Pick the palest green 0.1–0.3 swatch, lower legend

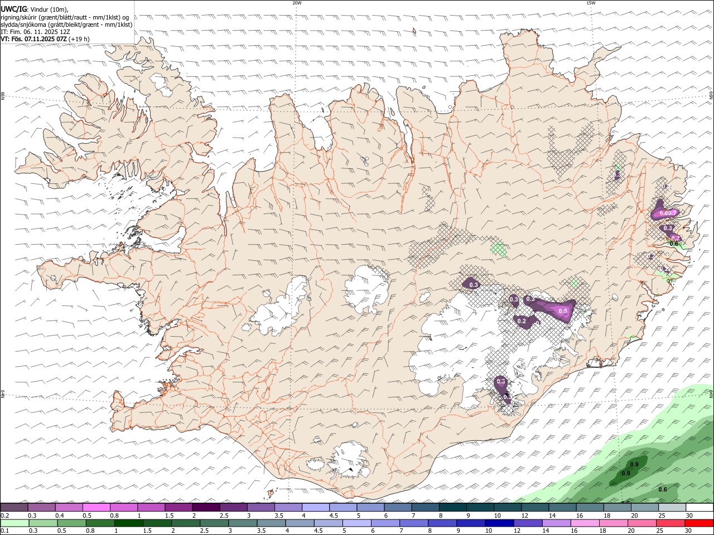tap(14, 523)
